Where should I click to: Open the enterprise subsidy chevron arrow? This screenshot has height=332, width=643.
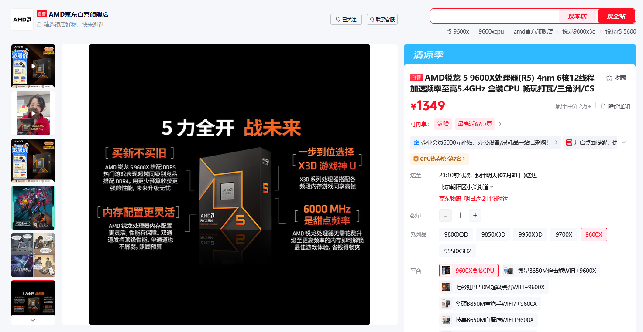pyautogui.click(x=556, y=142)
